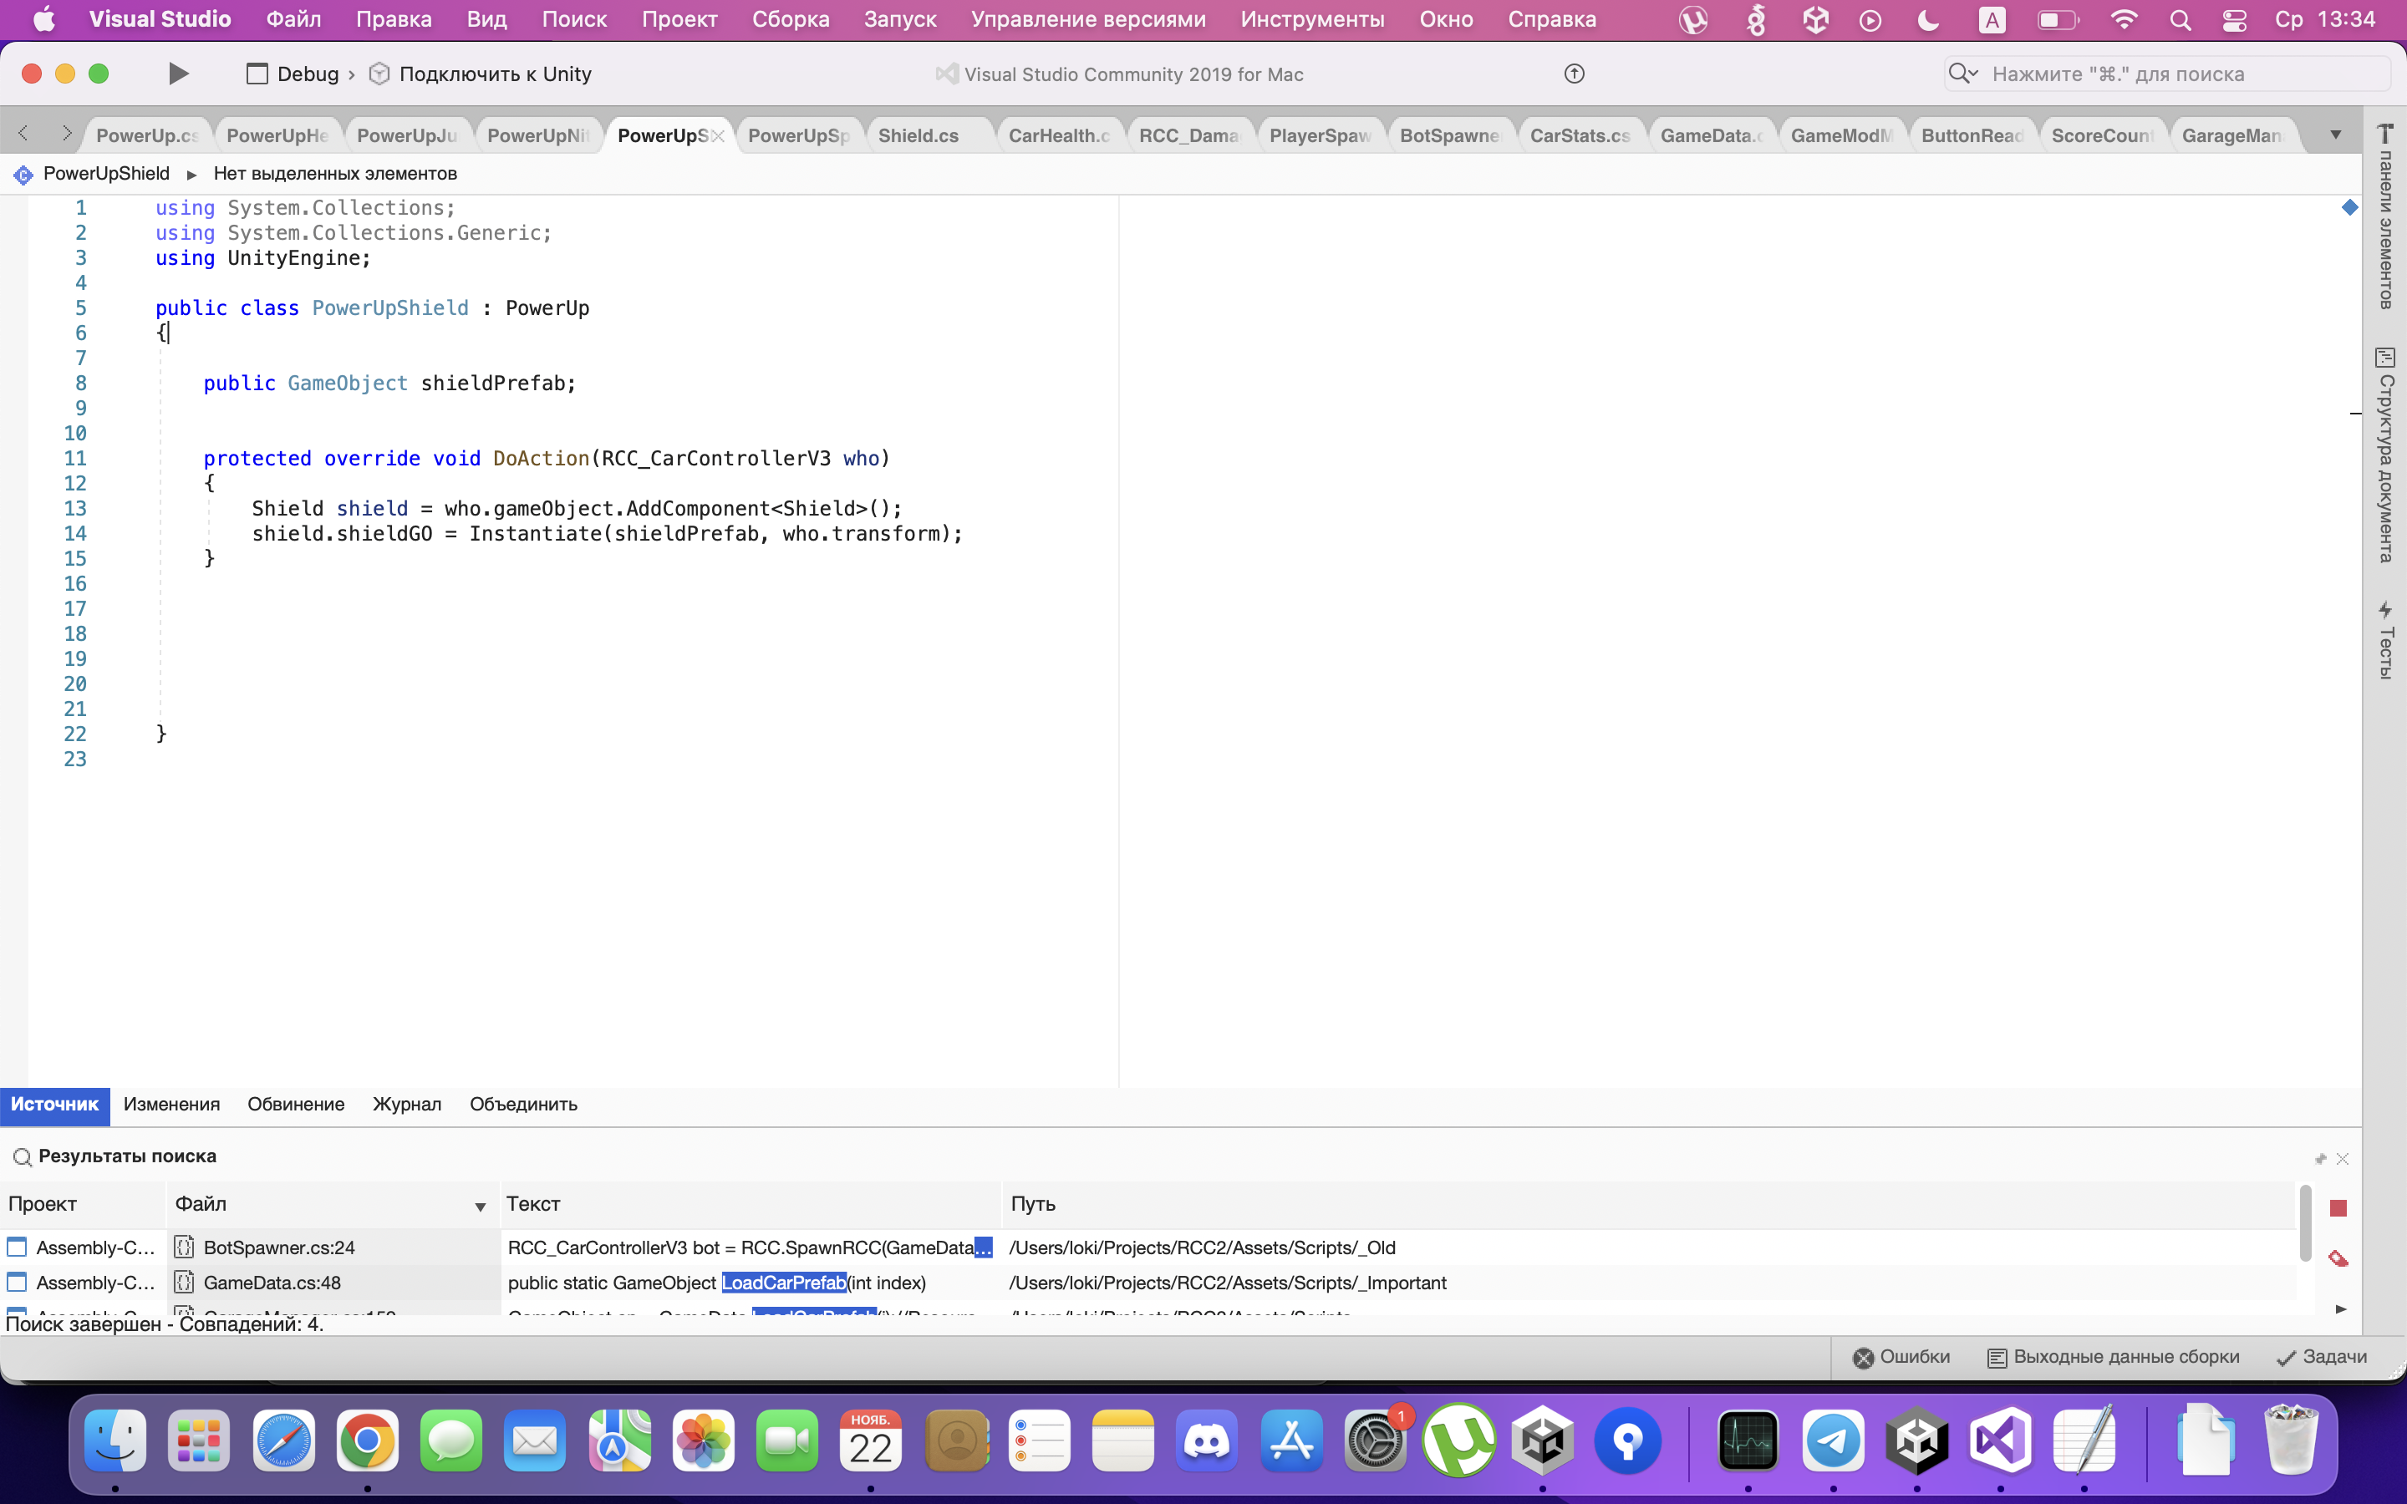
Task: Switch to the PowerUp.cs tab
Action: tap(147, 135)
